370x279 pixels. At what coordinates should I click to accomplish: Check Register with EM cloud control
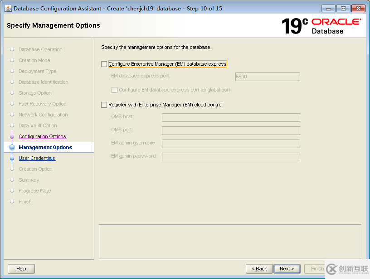click(x=104, y=105)
